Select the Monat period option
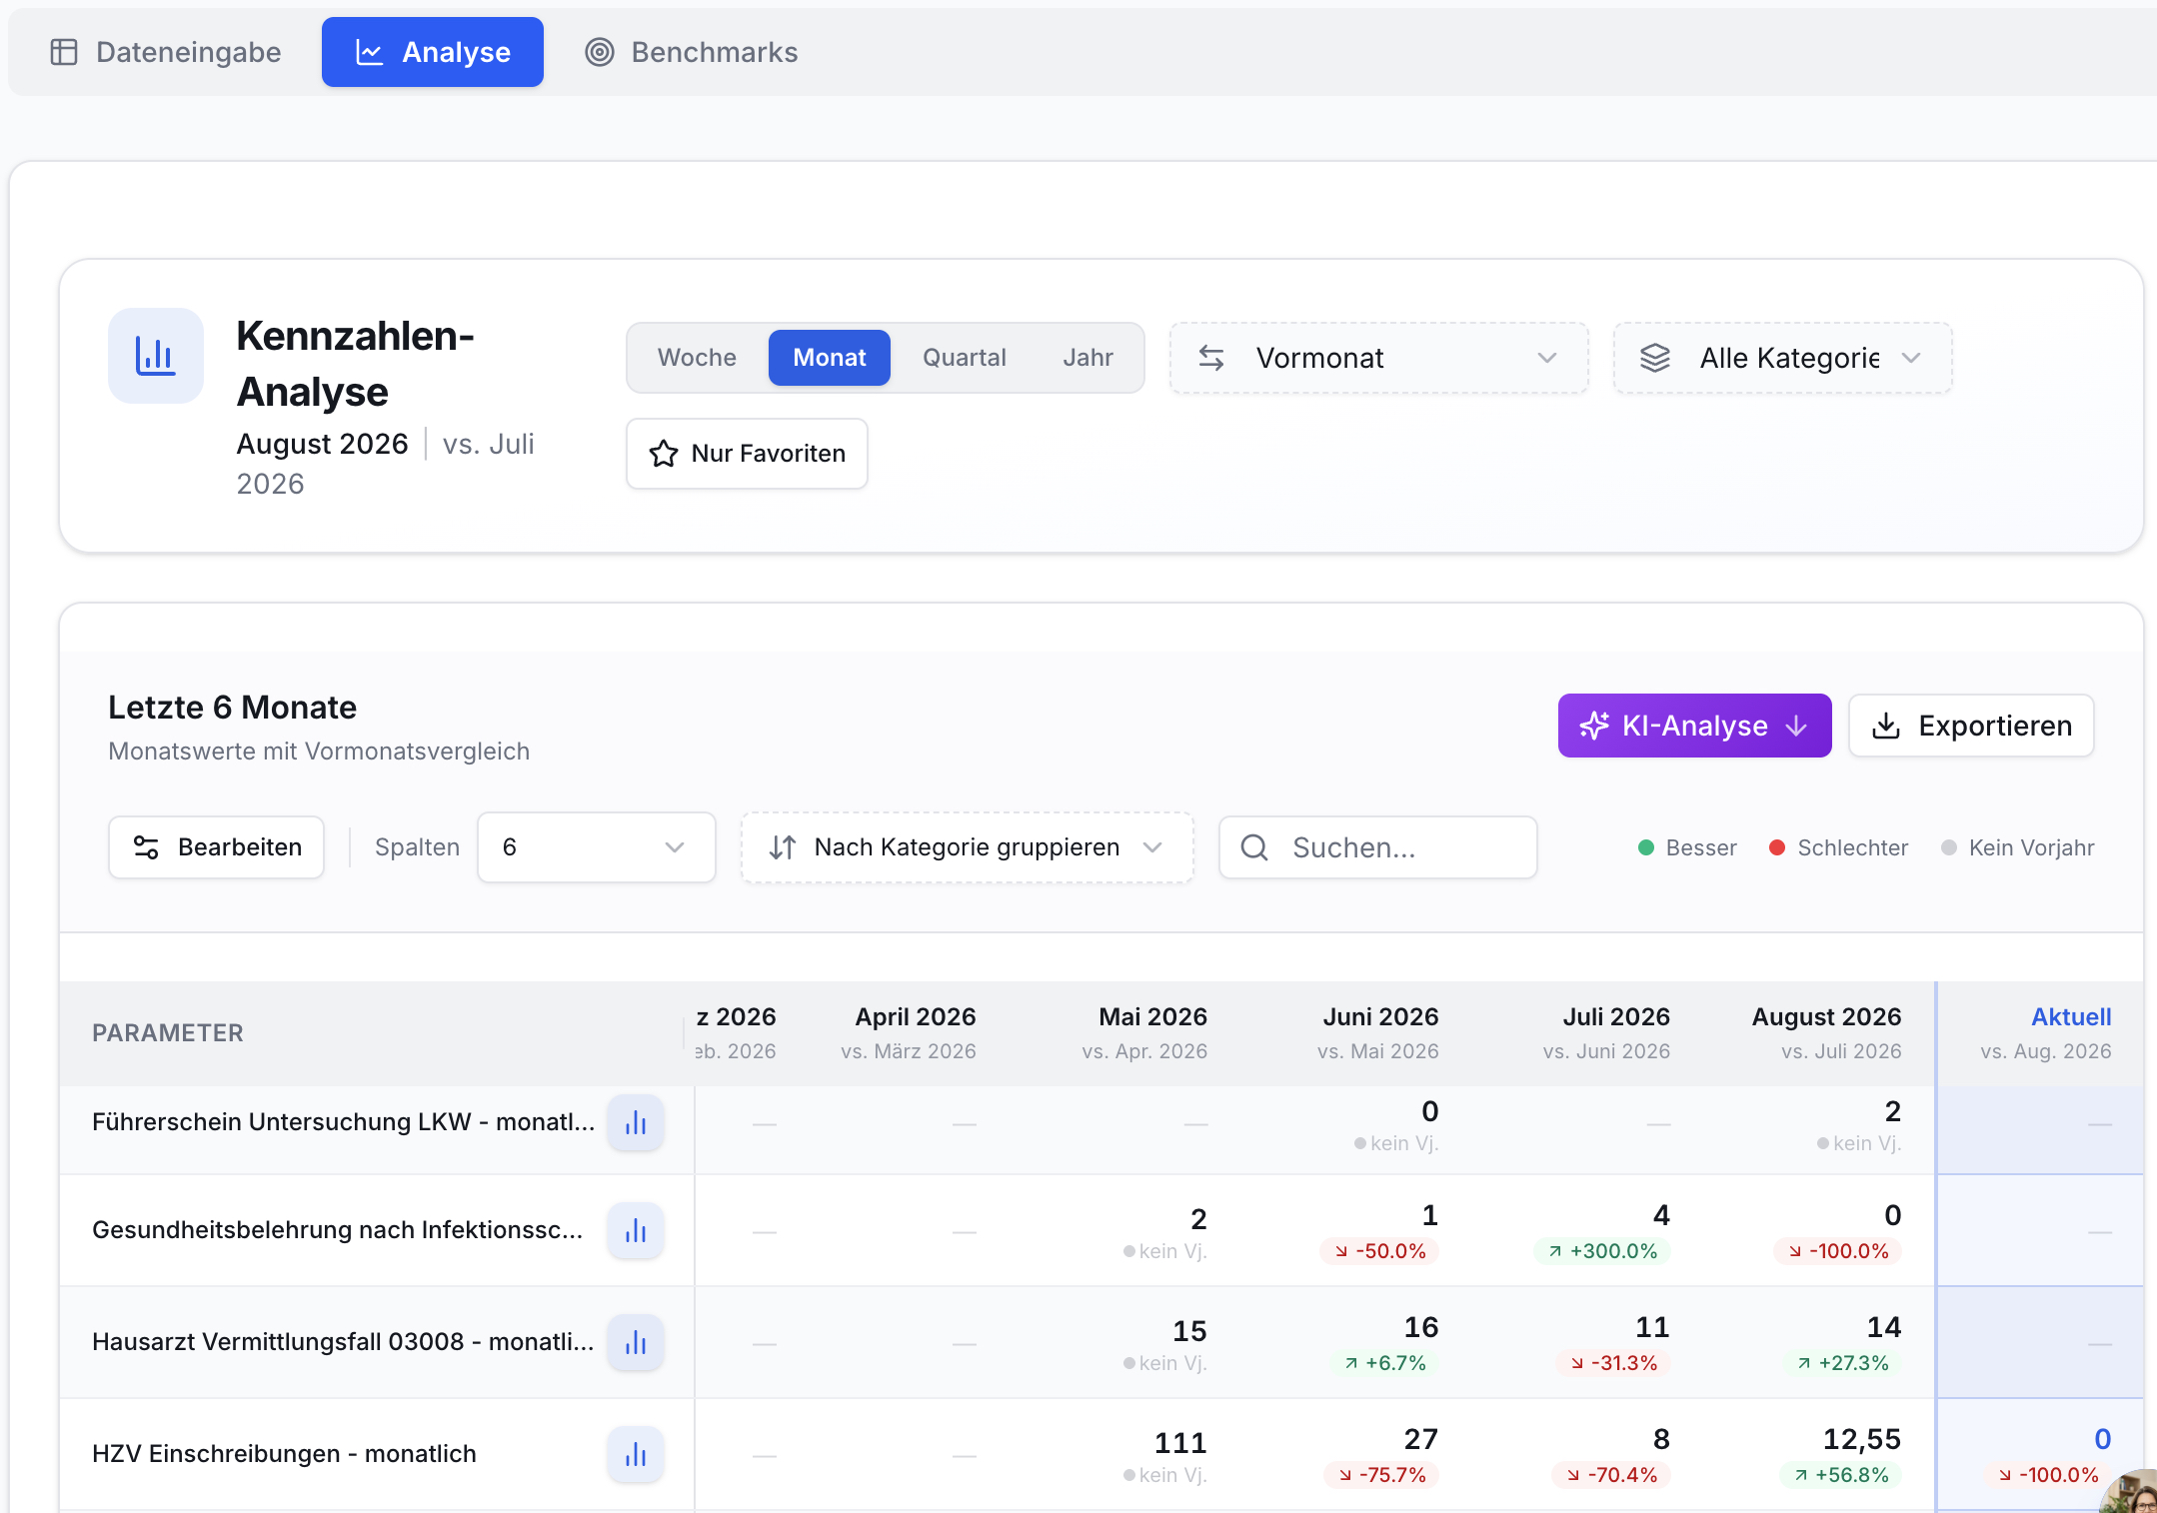The height and width of the screenshot is (1513, 2157). [x=830, y=358]
